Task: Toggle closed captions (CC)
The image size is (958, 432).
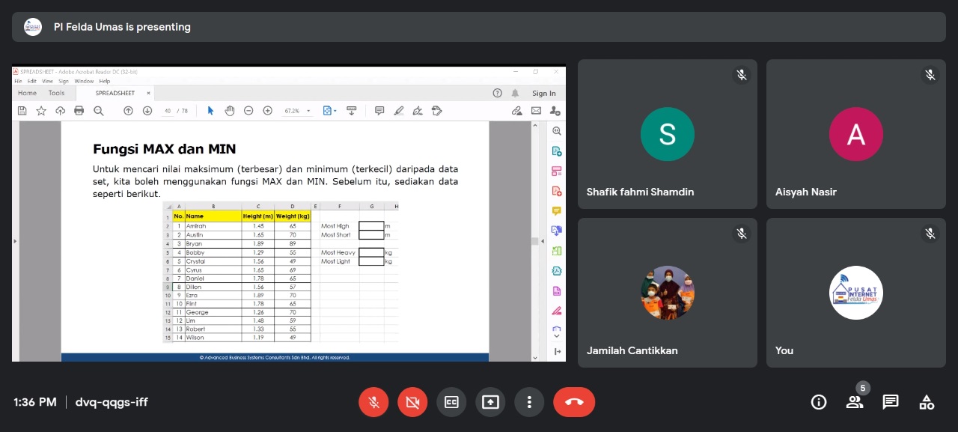Action: (451, 402)
